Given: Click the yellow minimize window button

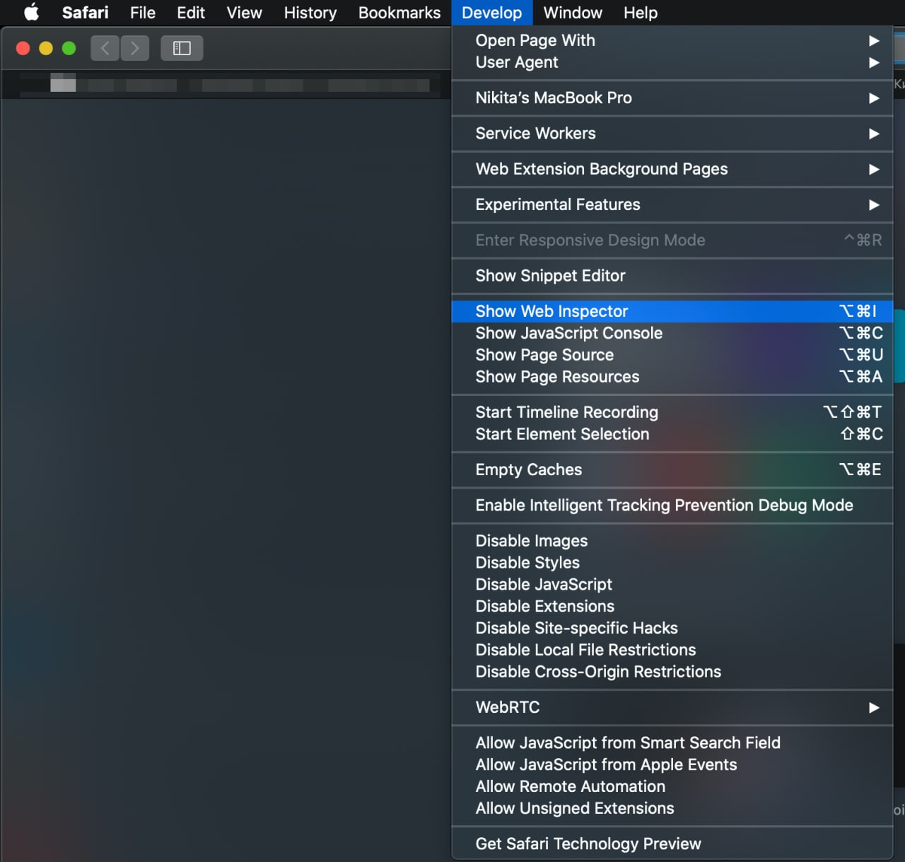Looking at the screenshot, I should [46, 48].
